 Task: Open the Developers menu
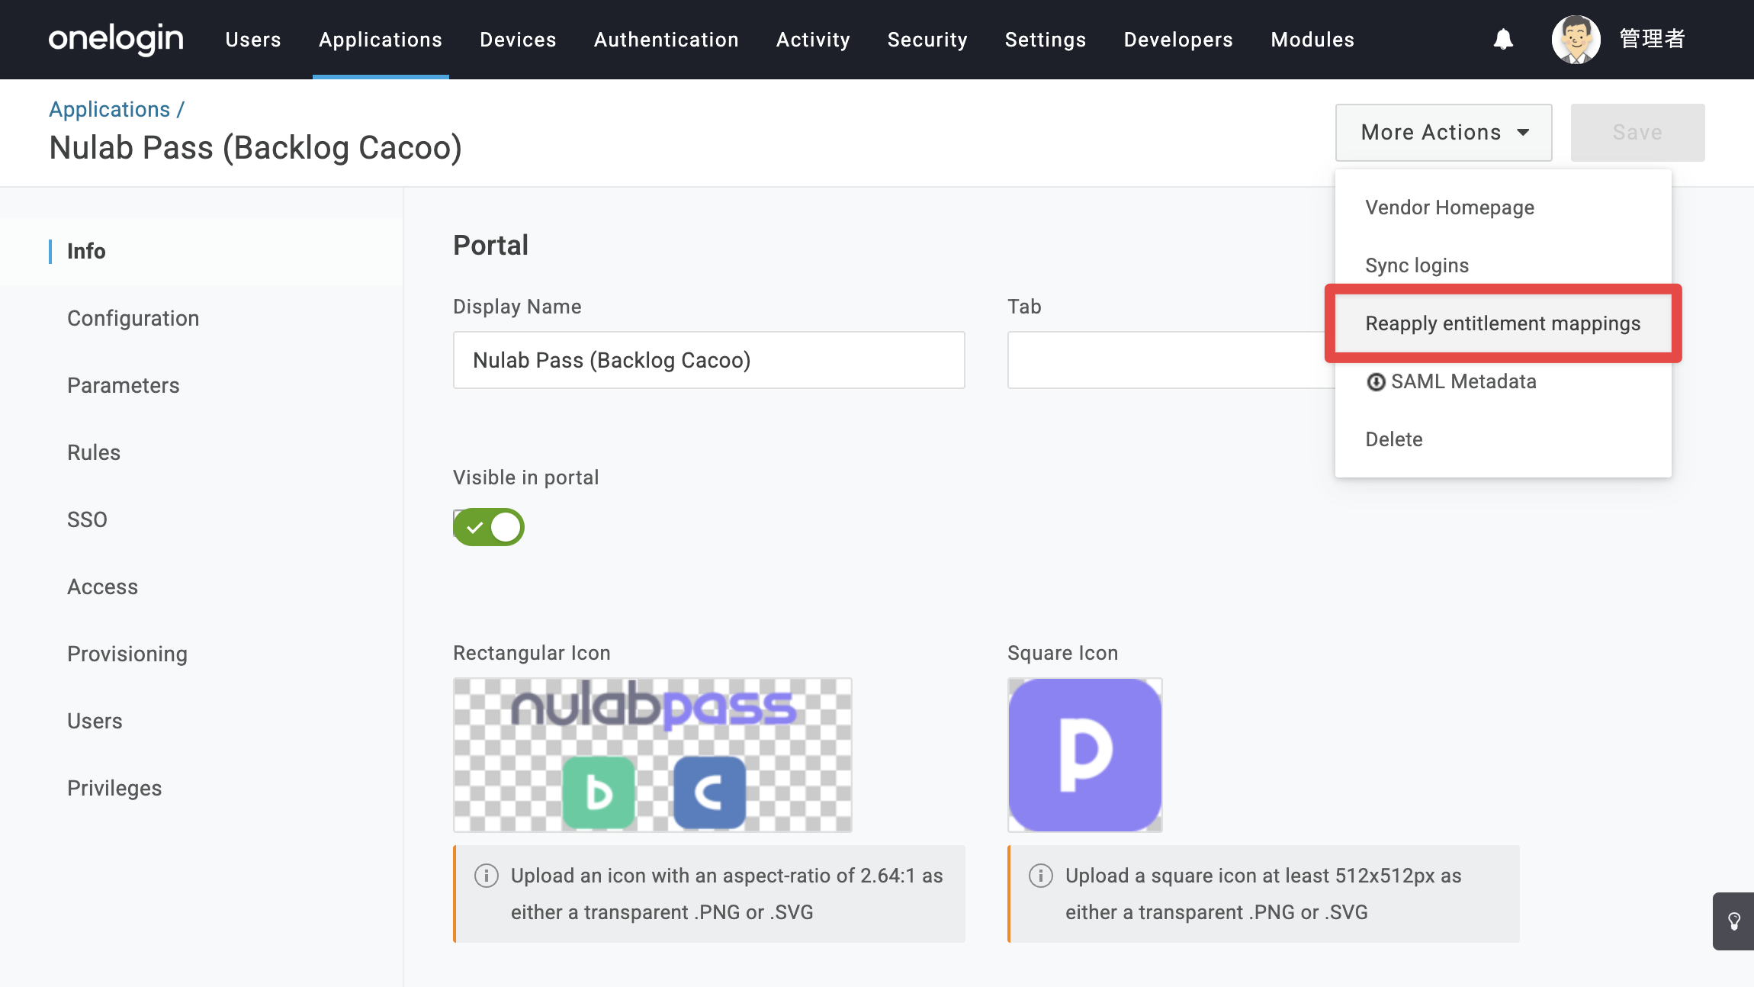tap(1178, 40)
